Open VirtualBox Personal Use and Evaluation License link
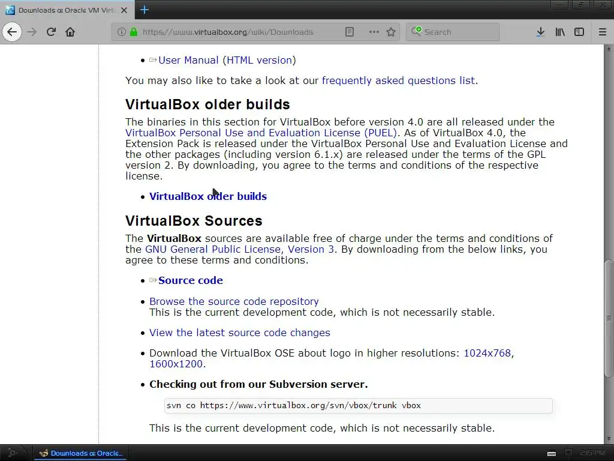 tap(261, 133)
